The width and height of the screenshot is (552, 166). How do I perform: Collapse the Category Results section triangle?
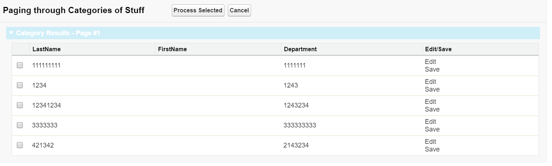coord(11,33)
